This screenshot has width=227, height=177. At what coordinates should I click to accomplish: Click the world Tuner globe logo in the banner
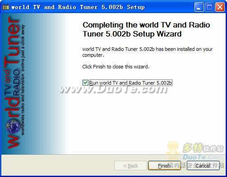pos(14,127)
